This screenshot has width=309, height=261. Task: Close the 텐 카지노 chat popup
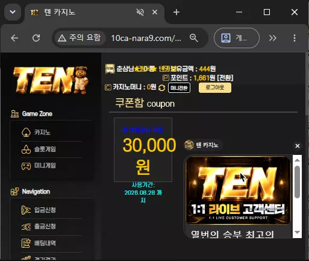(298, 146)
